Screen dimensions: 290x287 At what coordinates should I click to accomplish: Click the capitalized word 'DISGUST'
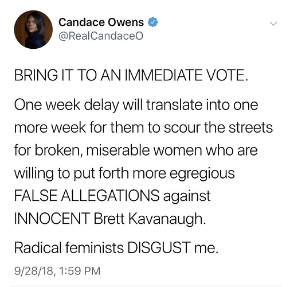159,247
